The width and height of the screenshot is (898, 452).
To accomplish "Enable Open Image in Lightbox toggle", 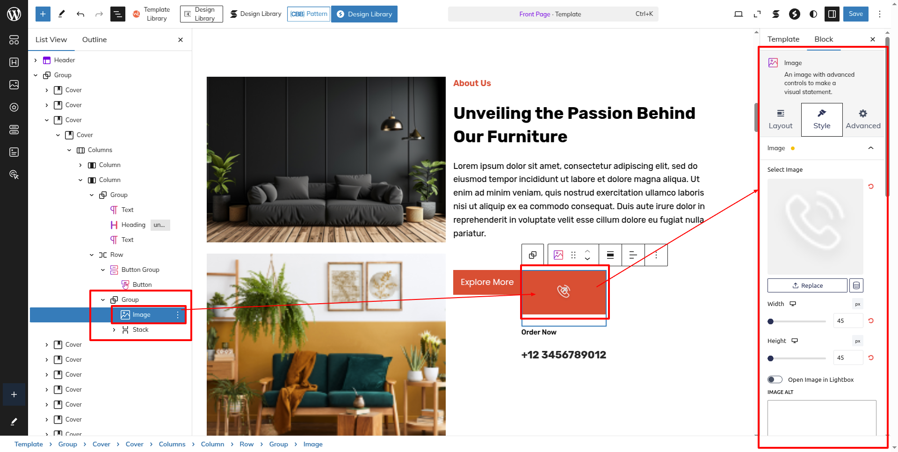I will coord(775,379).
